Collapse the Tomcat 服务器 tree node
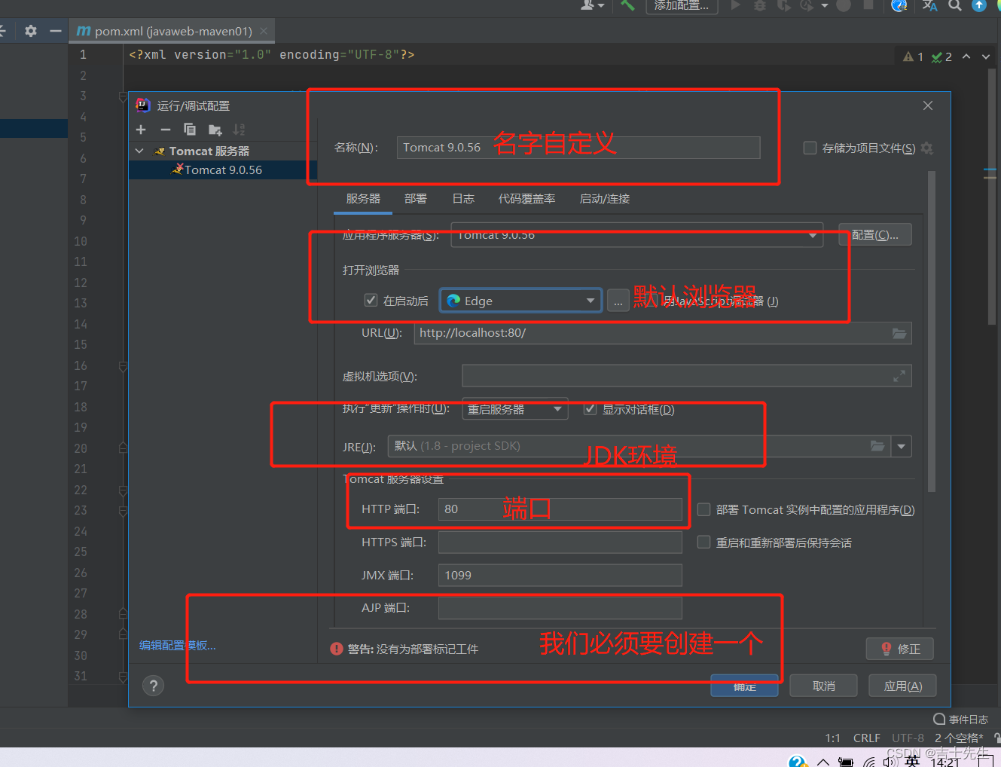Screen dimensions: 1001x767 point(139,151)
